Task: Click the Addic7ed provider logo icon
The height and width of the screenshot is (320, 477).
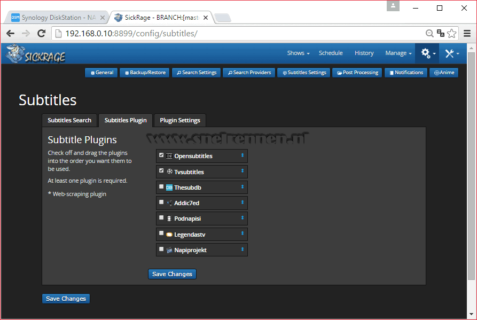Action: [x=169, y=203]
